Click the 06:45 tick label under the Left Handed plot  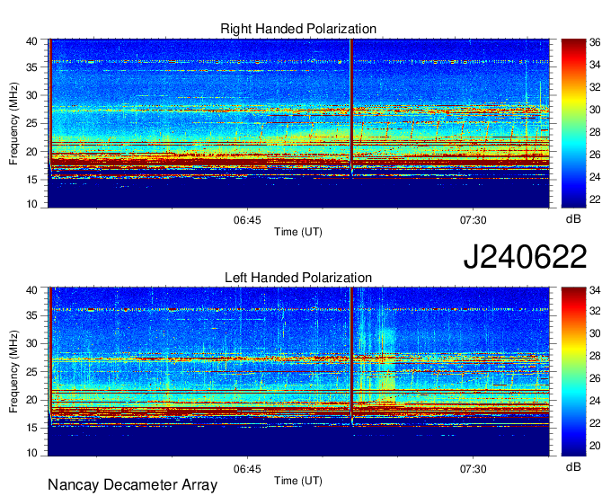coord(247,469)
